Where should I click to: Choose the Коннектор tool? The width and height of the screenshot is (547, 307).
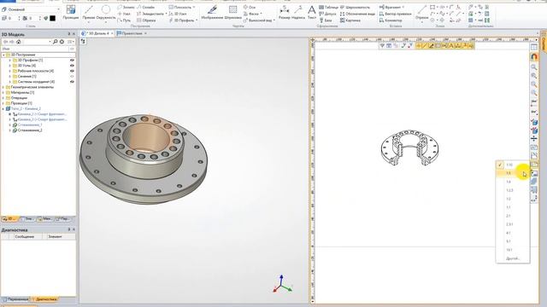coord(391,20)
